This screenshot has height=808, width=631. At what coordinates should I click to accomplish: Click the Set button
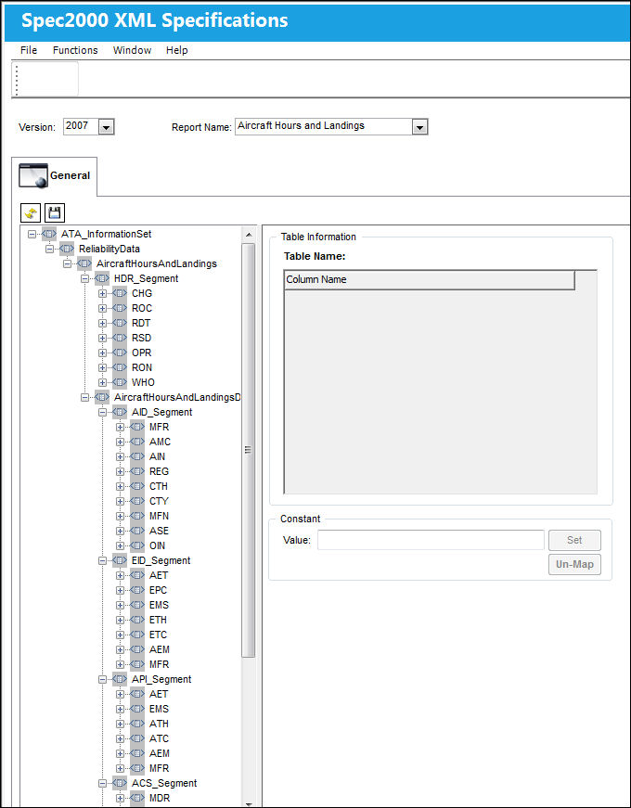574,540
